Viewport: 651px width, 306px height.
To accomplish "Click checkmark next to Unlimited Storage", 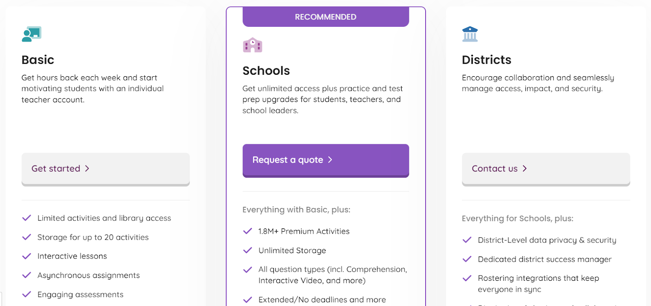I will 247,250.
